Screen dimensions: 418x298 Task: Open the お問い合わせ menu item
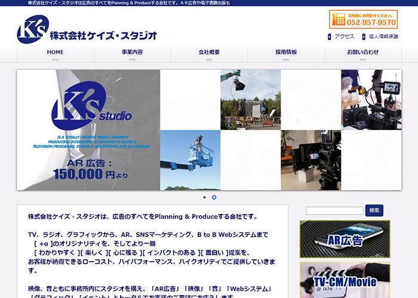coord(363,53)
